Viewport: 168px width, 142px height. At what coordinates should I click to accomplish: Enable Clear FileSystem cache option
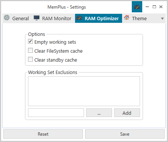coord(30,50)
